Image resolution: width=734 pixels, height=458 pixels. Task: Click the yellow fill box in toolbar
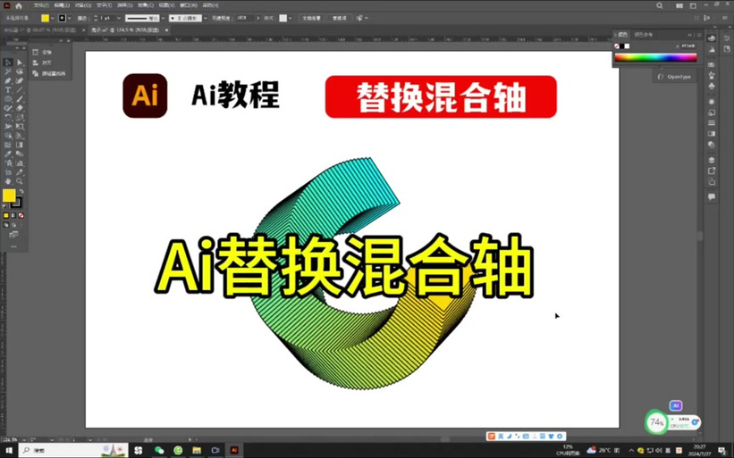(9, 196)
